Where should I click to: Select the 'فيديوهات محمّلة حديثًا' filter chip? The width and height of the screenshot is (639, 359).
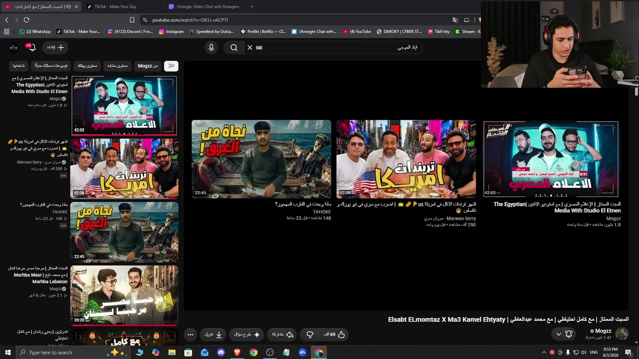click(x=51, y=66)
